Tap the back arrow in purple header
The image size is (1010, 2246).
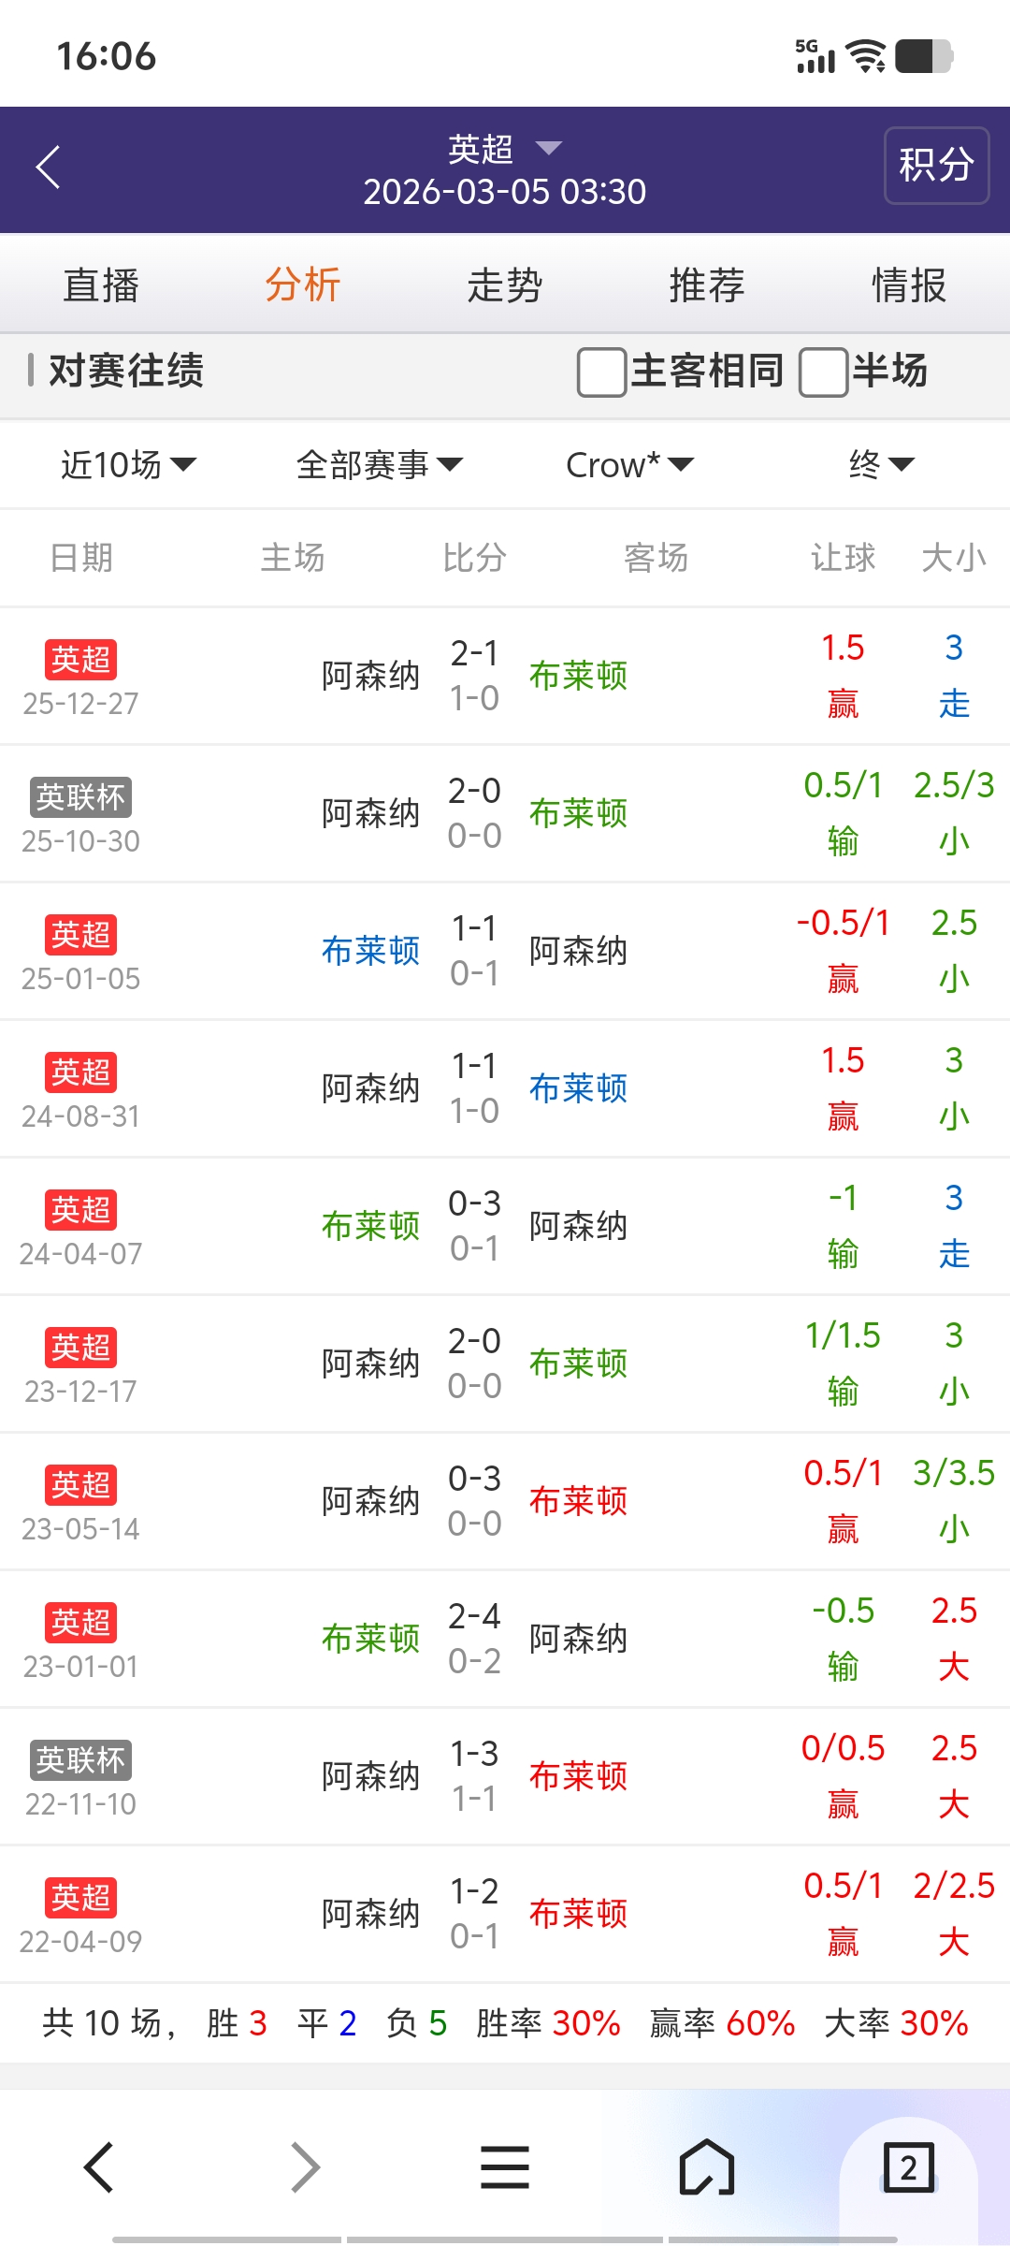pos(49,168)
